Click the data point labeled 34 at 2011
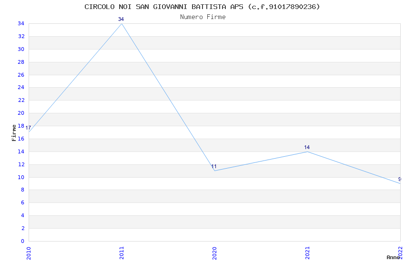The image size is (405, 262). pos(121,23)
